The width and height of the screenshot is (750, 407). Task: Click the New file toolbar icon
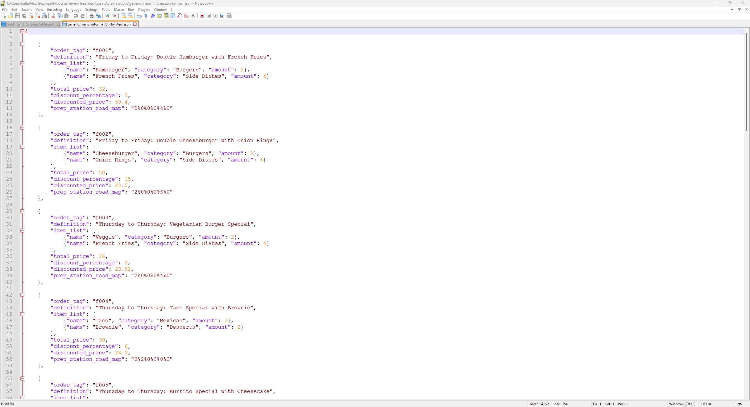click(4, 16)
